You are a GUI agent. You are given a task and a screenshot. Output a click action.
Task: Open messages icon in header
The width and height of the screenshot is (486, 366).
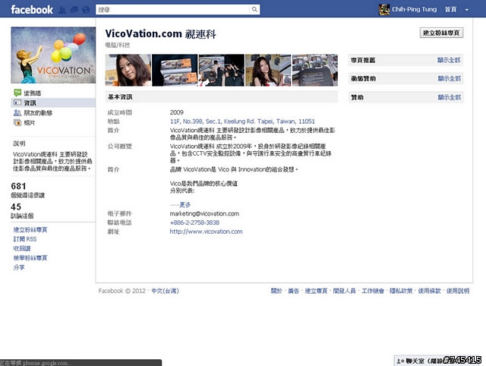click(x=74, y=10)
